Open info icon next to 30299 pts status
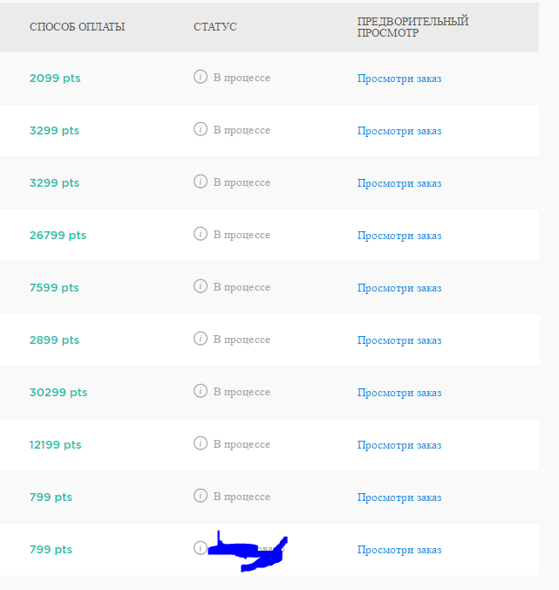 click(201, 391)
